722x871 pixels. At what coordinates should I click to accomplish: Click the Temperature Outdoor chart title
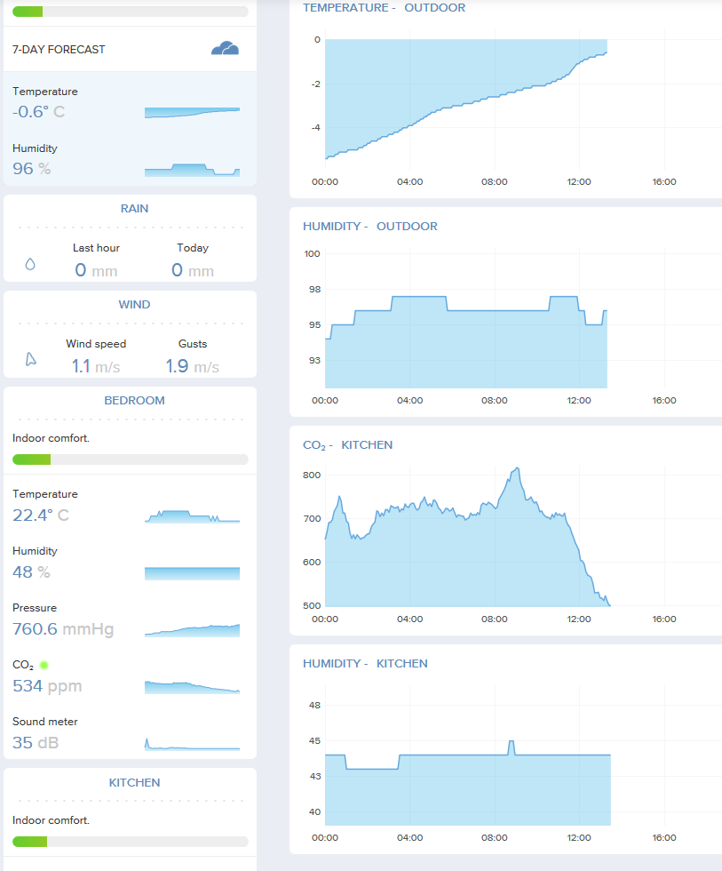pos(384,8)
